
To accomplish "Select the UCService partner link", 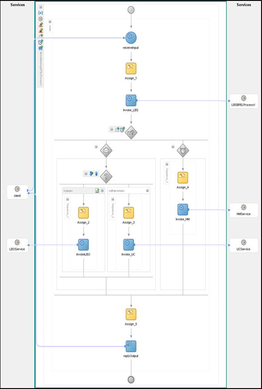I will [x=244, y=245].
